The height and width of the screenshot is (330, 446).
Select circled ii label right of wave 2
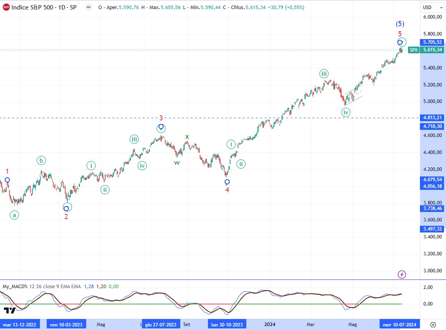[105, 190]
